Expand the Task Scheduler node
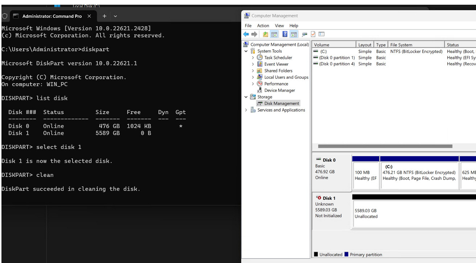 (x=253, y=58)
